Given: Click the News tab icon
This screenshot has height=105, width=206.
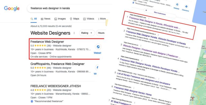Looking at the screenshot, I should 42,19.
